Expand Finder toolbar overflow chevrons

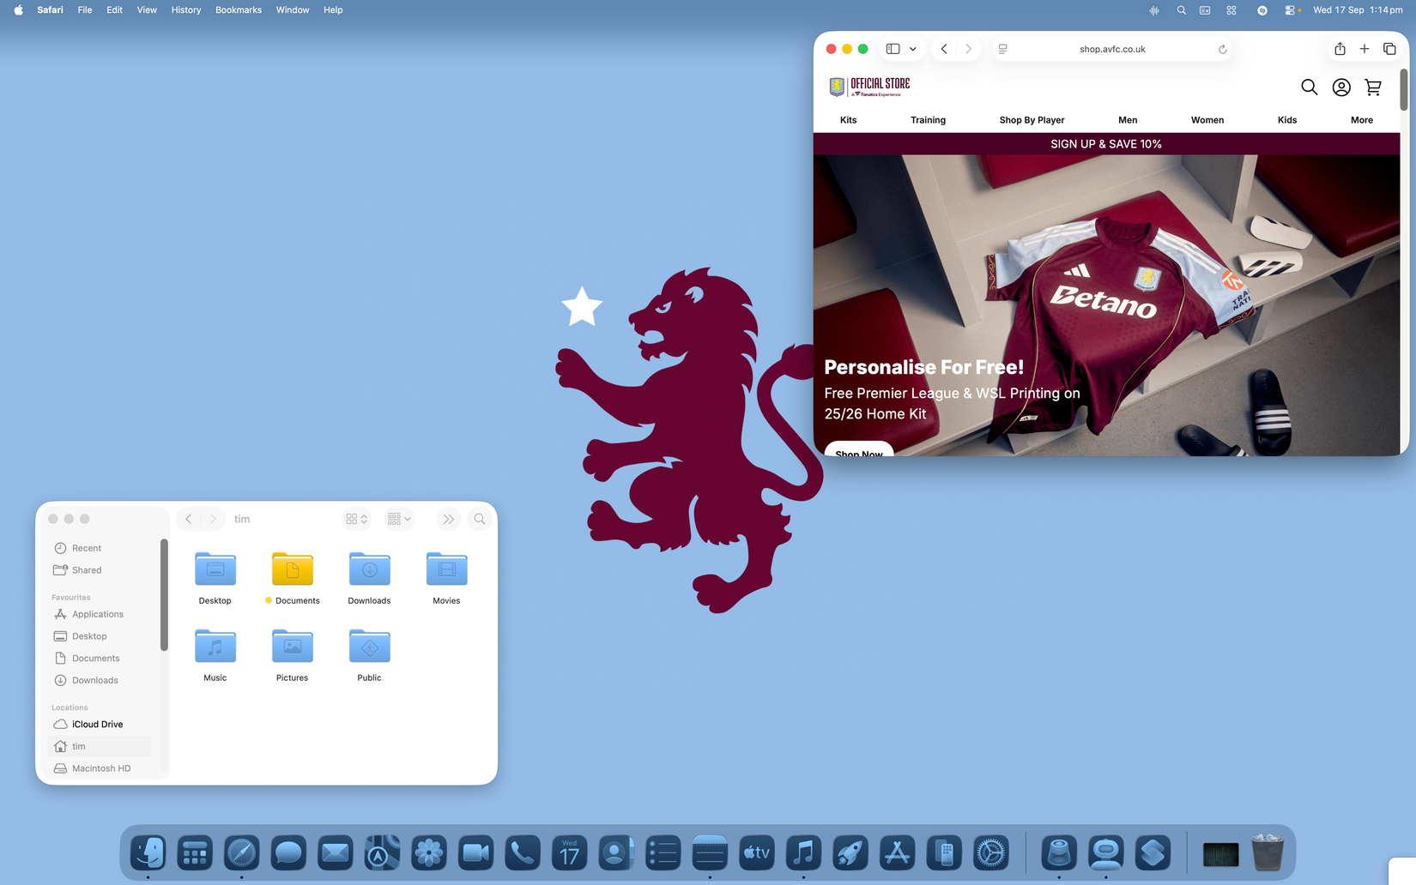tap(448, 519)
